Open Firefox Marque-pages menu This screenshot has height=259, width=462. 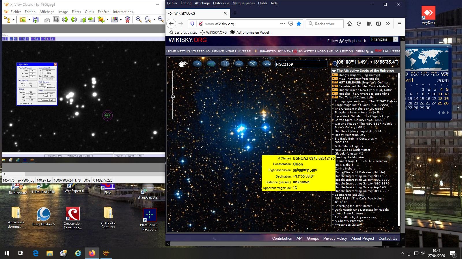tap(243, 3)
